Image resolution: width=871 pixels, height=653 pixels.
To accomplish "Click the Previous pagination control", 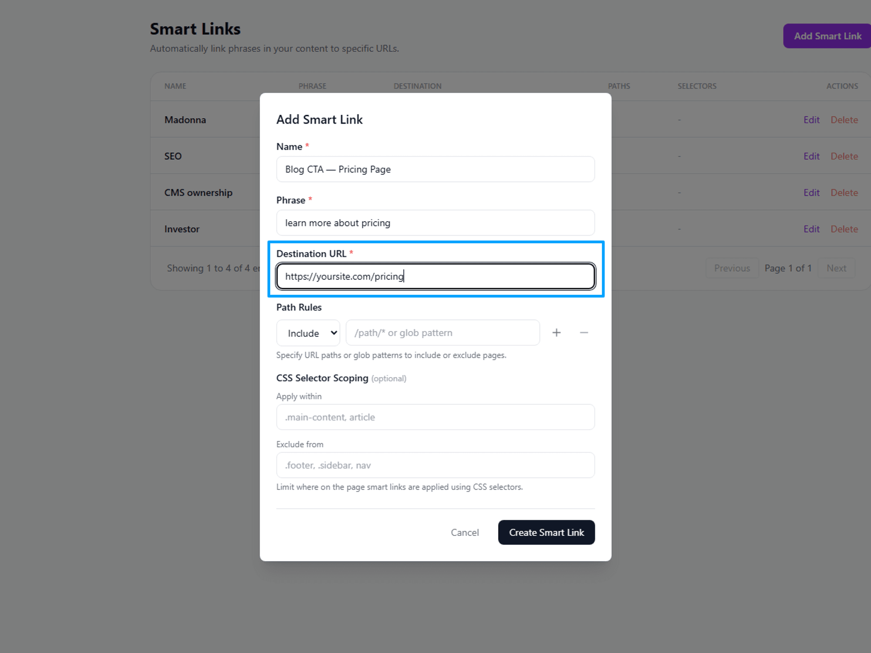I will (732, 268).
